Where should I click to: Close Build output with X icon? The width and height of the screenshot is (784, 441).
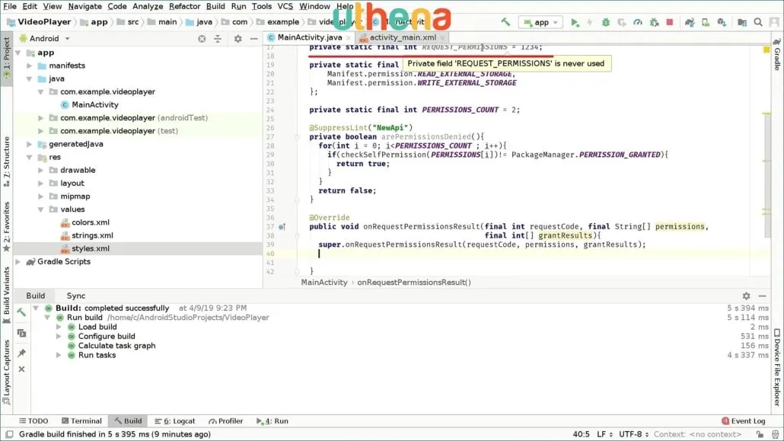(21, 369)
